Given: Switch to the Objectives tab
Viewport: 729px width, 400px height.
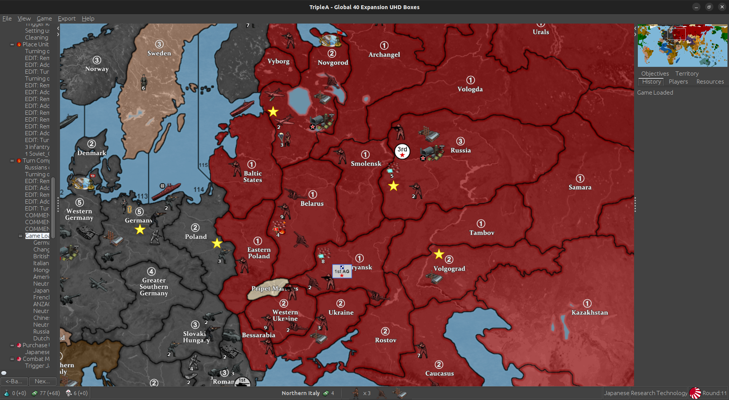Looking at the screenshot, I should pos(655,73).
